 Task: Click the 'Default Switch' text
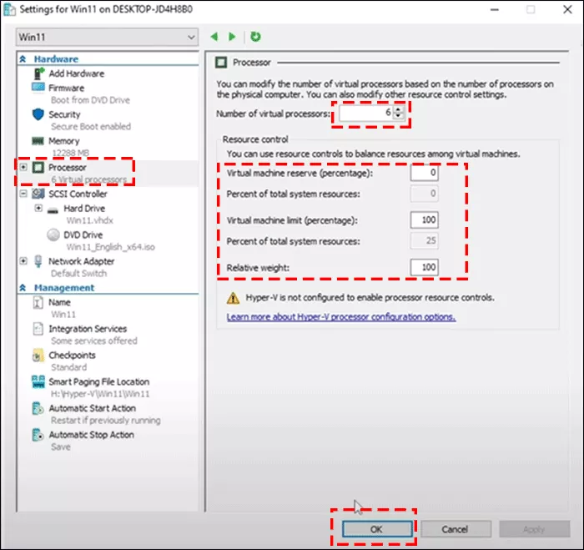coord(78,273)
